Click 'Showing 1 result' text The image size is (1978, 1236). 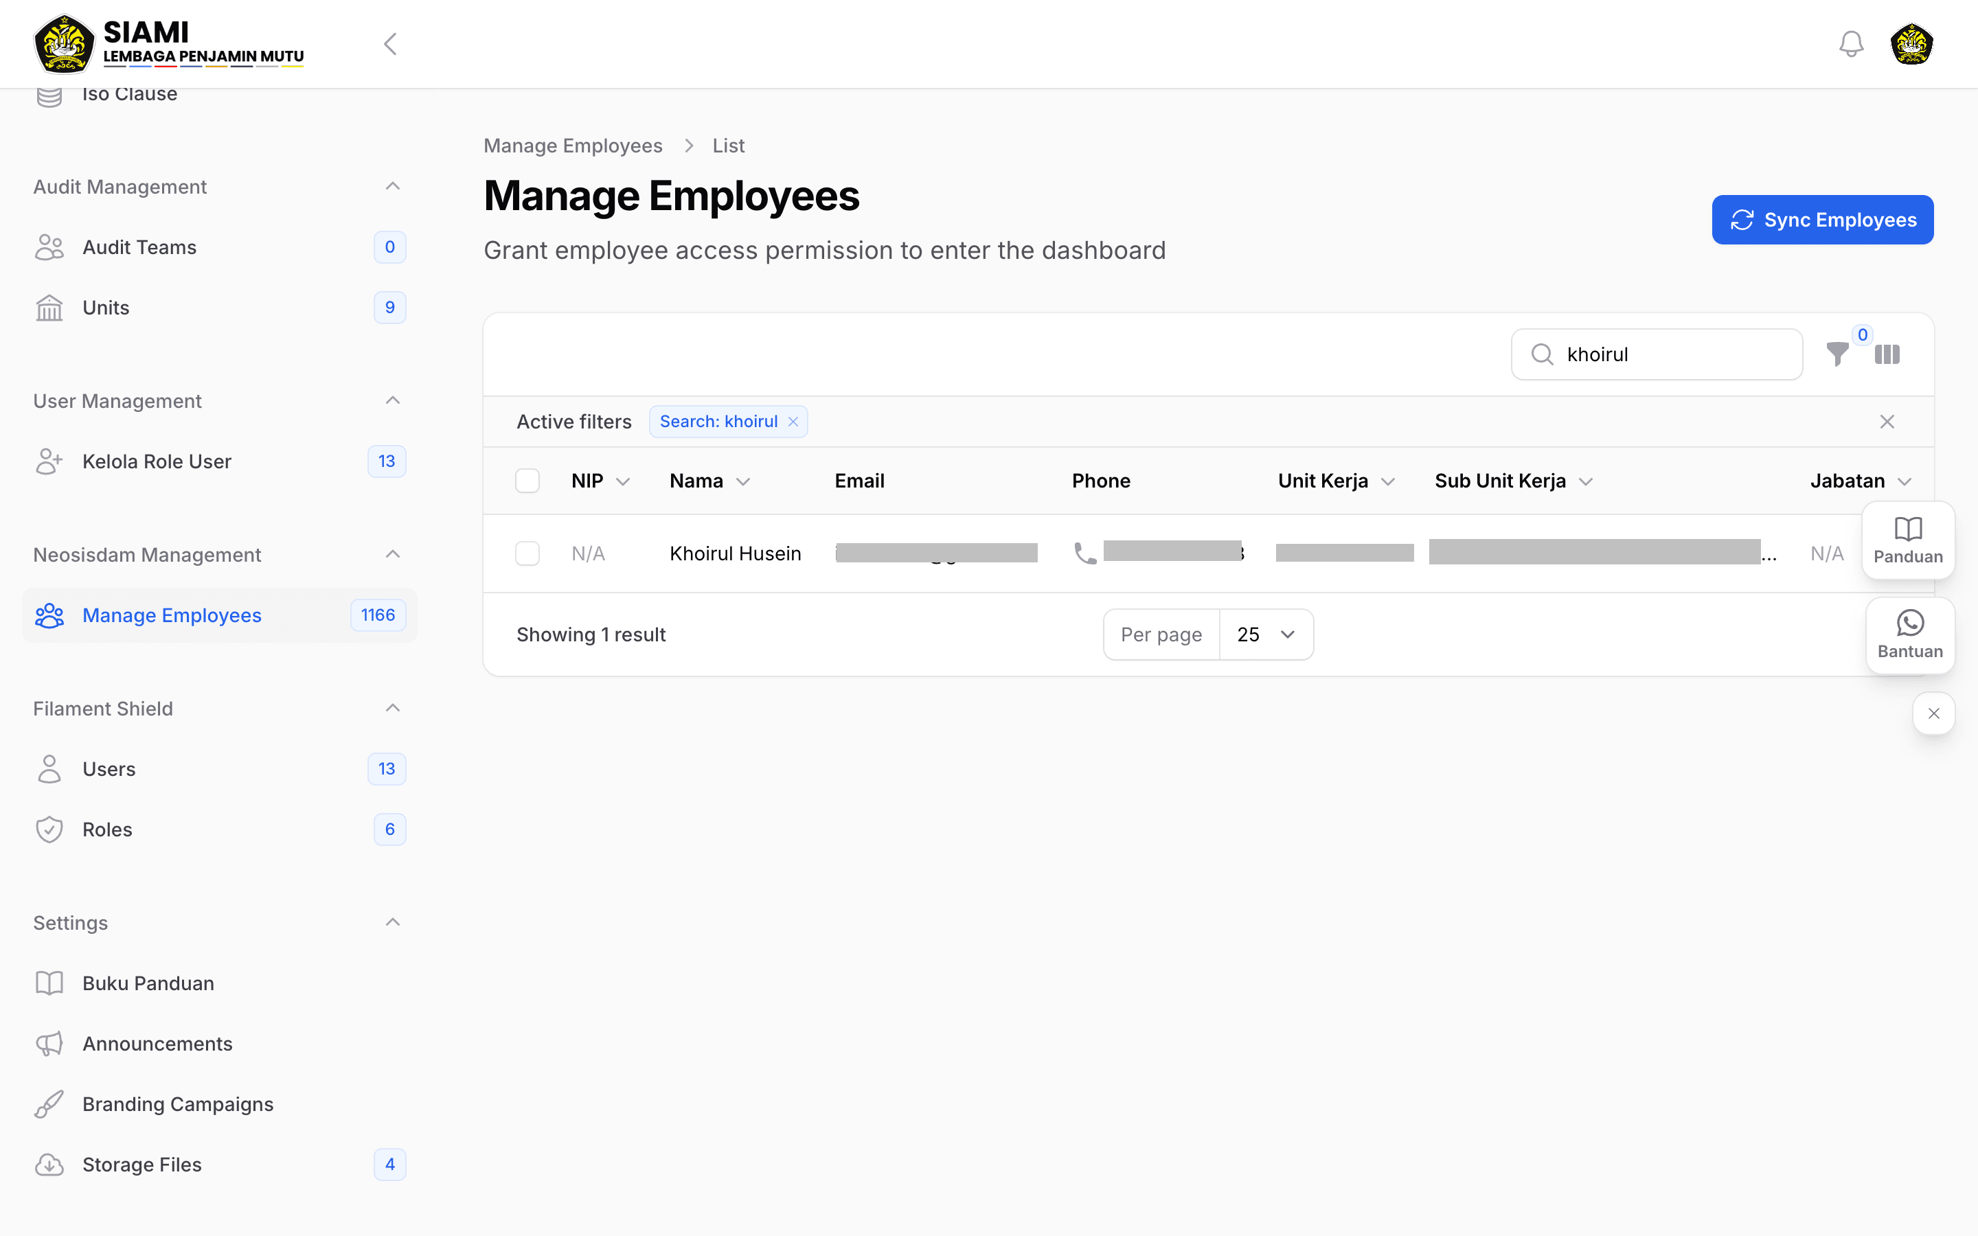coord(591,634)
